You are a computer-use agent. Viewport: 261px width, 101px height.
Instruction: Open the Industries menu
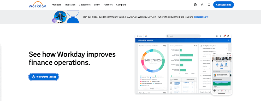click(x=70, y=5)
